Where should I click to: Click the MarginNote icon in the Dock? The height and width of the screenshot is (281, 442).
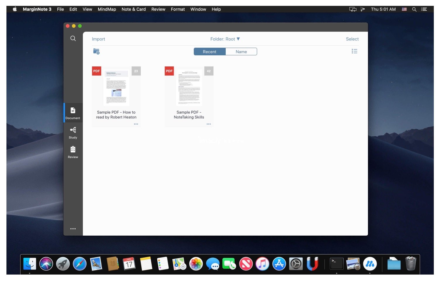pos(370,264)
